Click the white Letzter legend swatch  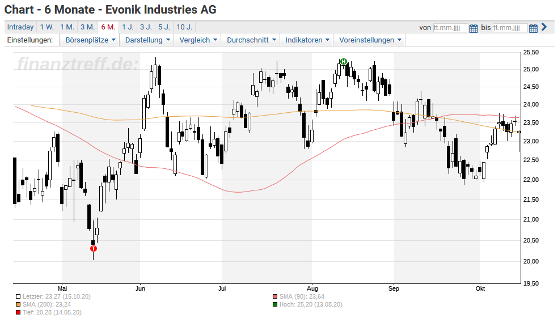click(x=18, y=296)
